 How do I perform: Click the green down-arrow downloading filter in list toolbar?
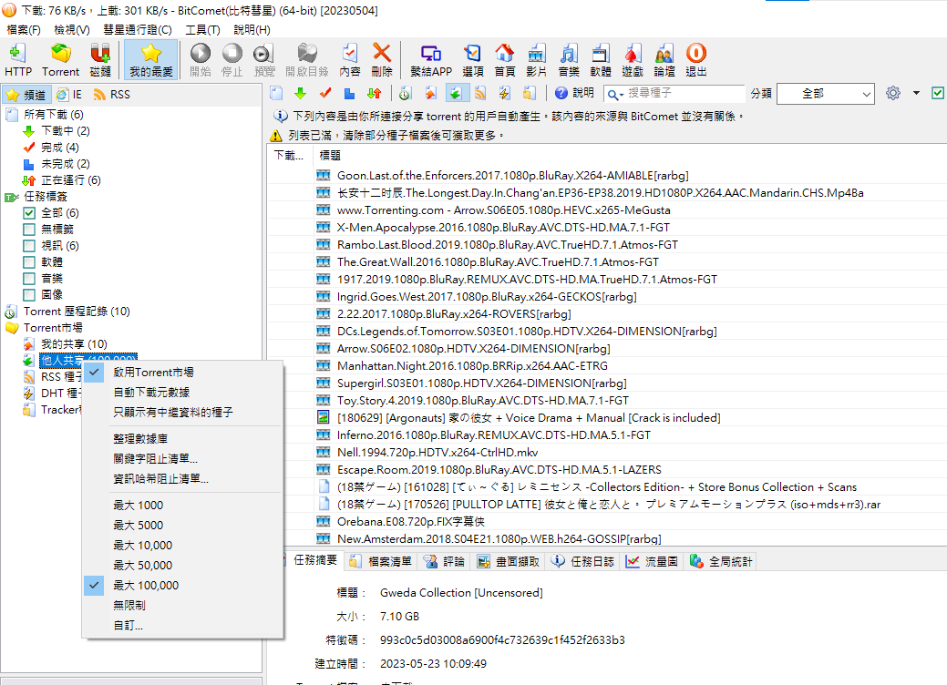[x=300, y=93]
